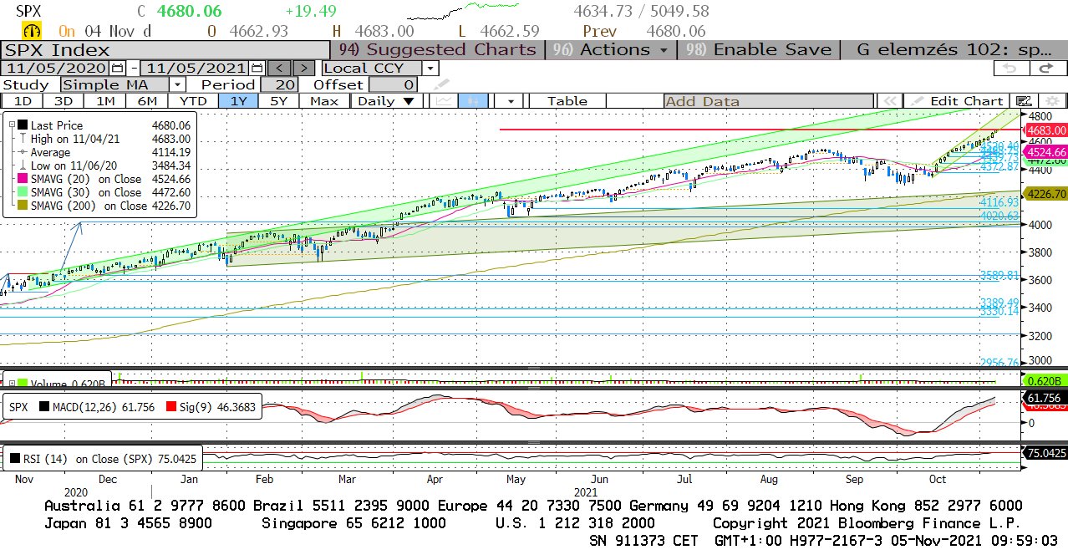Expand the Local CCY currency dropdown
The image size is (1068, 560).
coord(430,68)
